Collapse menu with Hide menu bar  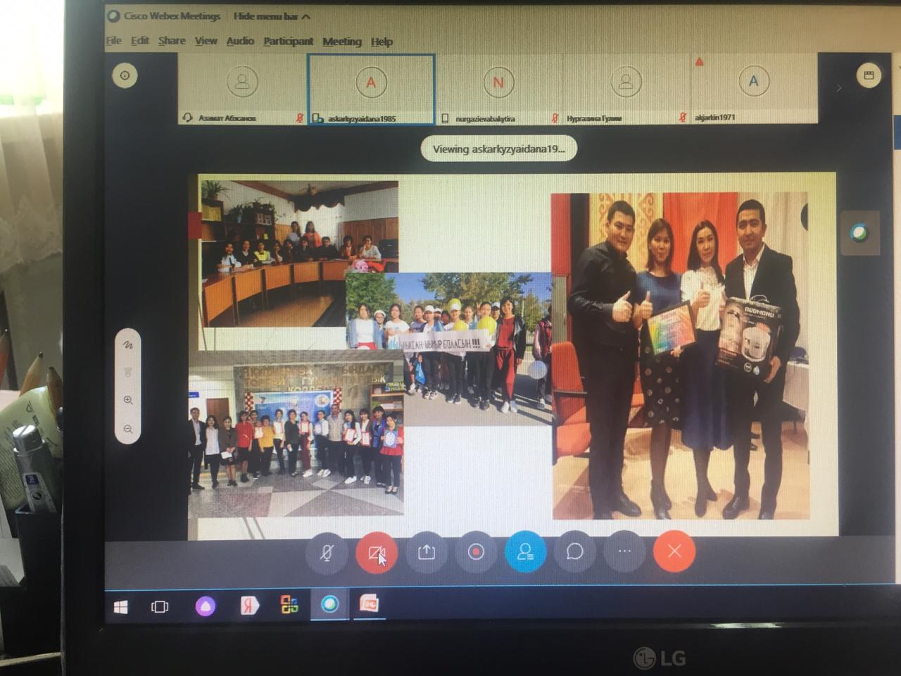point(271,16)
